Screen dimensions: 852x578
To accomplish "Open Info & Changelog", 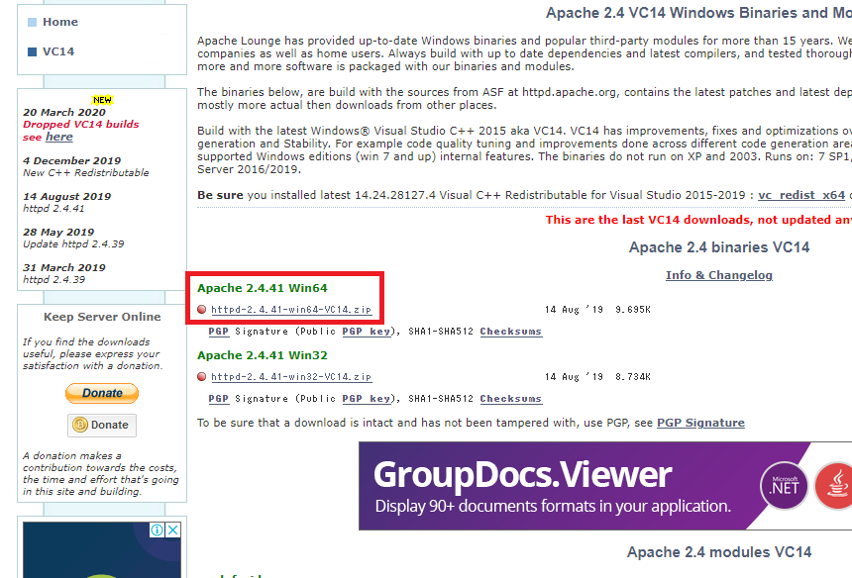I will 718,275.
